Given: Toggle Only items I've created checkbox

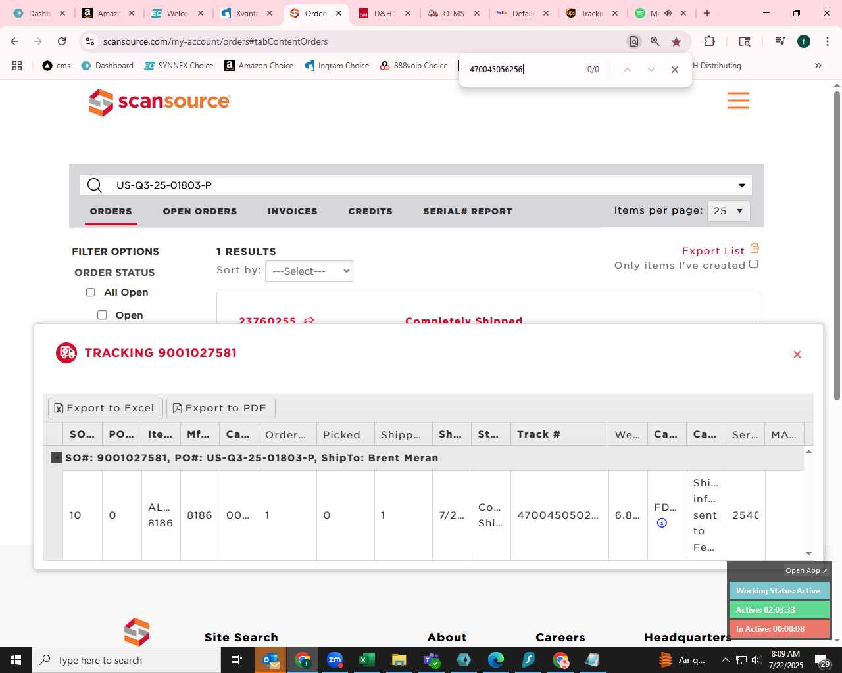Looking at the screenshot, I should (754, 264).
